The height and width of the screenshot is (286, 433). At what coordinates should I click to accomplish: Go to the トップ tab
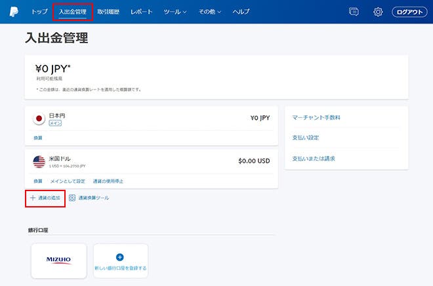tap(39, 12)
